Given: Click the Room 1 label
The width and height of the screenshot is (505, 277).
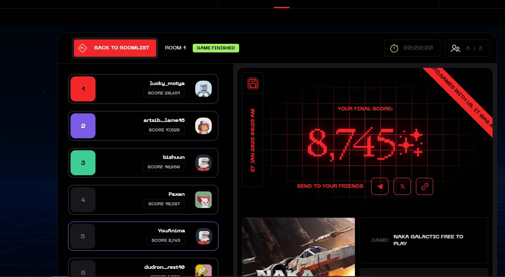Looking at the screenshot, I should pyautogui.click(x=175, y=48).
